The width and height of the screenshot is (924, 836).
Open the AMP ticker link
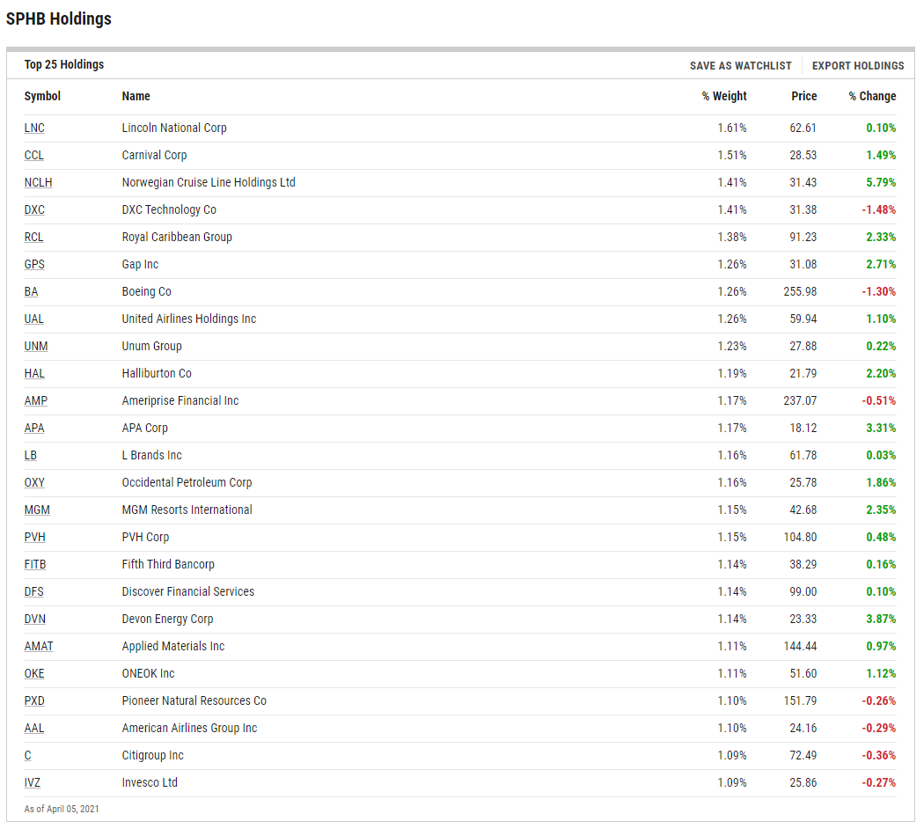[35, 400]
